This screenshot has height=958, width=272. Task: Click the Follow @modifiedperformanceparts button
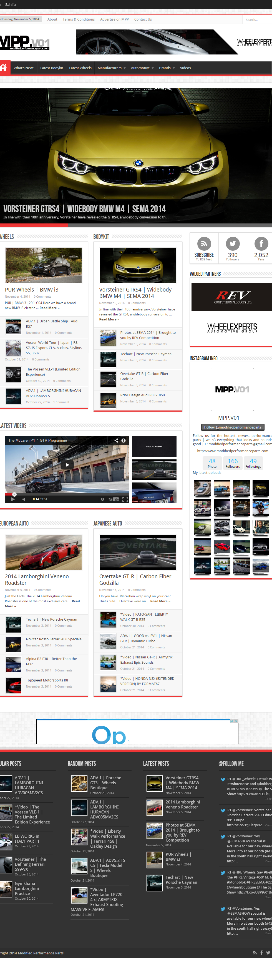click(233, 427)
